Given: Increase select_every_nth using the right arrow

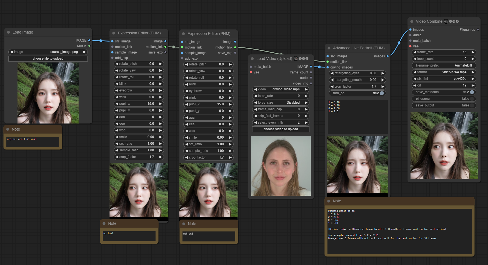Looking at the screenshot, I should point(306,123).
